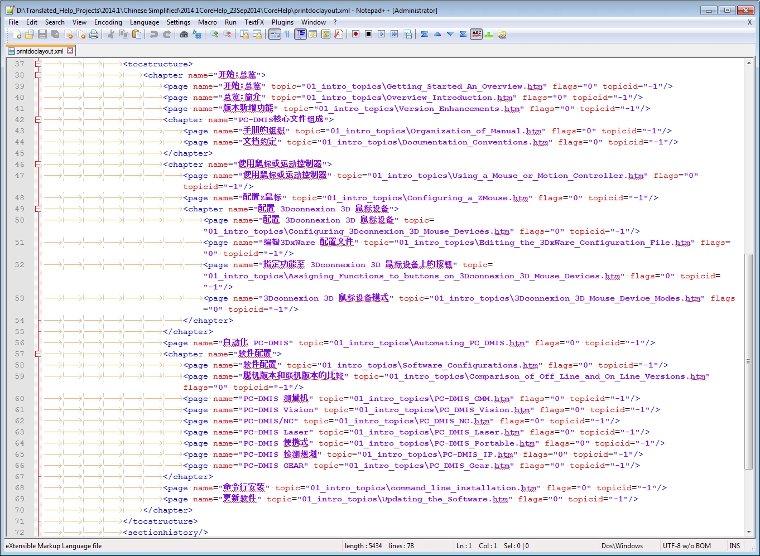
Task: Open the Macro menu
Action: (208, 22)
